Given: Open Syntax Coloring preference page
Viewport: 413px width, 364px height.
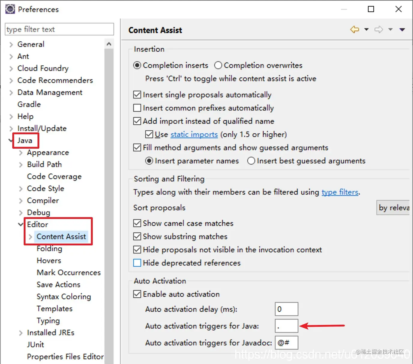Looking at the screenshot, I should (64, 296).
